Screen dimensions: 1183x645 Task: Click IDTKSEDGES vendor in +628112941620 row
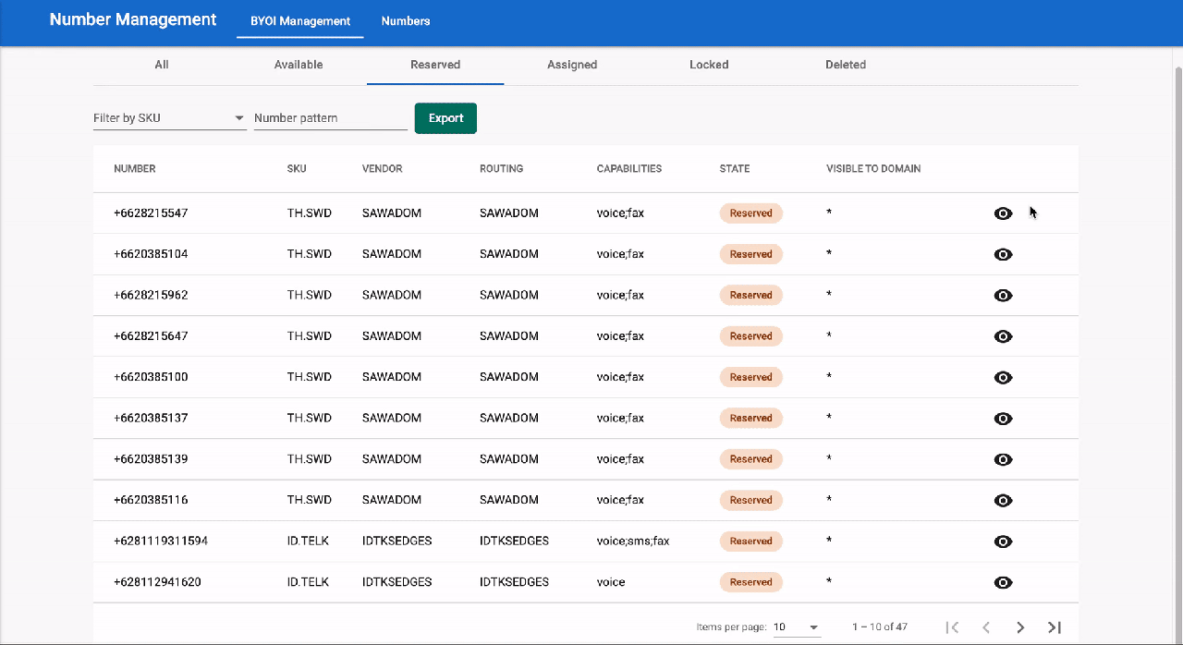pos(397,582)
